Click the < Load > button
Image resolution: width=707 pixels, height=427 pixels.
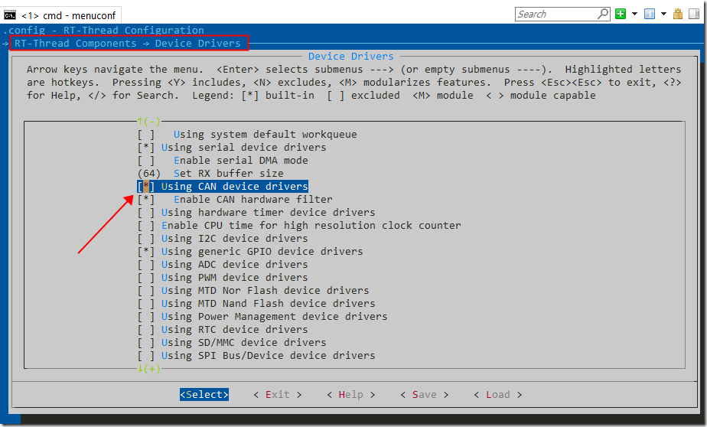coord(498,395)
